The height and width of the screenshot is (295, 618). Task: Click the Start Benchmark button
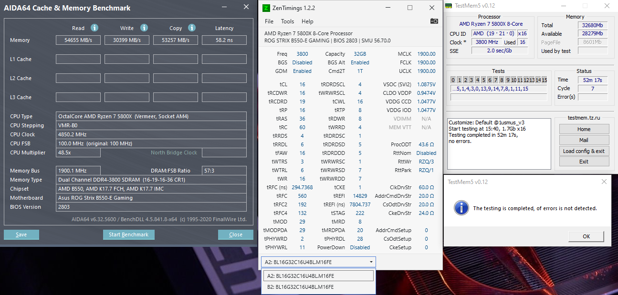pos(128,234)
